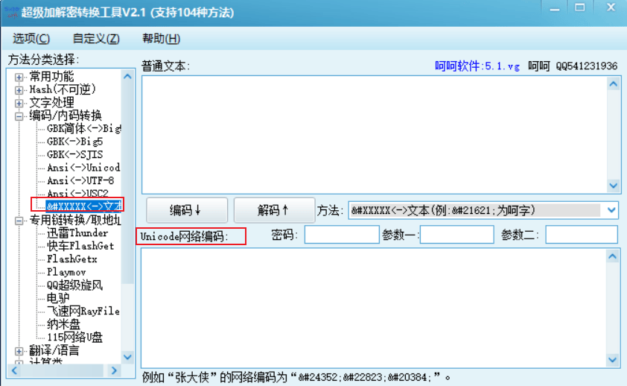
Task: Select the FlashGetx item
Action: (x=72, y=259)
